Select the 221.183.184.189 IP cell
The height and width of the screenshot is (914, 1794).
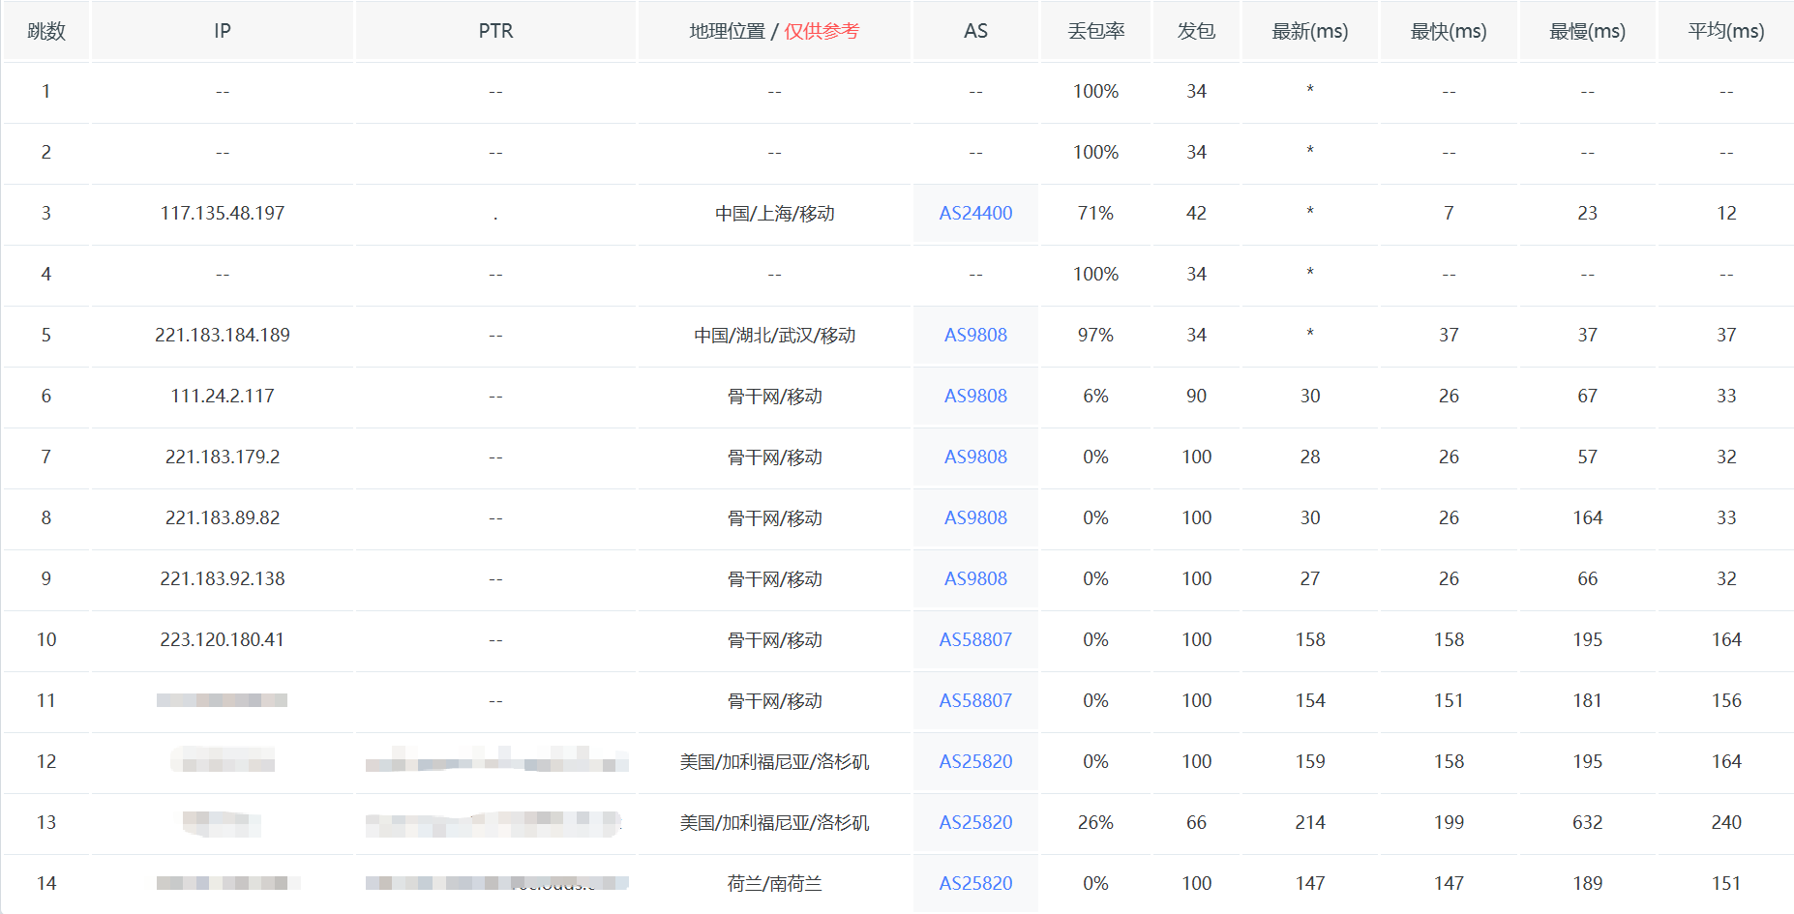[223, 335]
